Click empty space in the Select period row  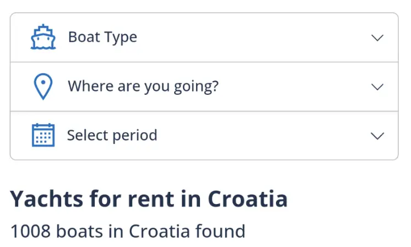pos(264,136)
